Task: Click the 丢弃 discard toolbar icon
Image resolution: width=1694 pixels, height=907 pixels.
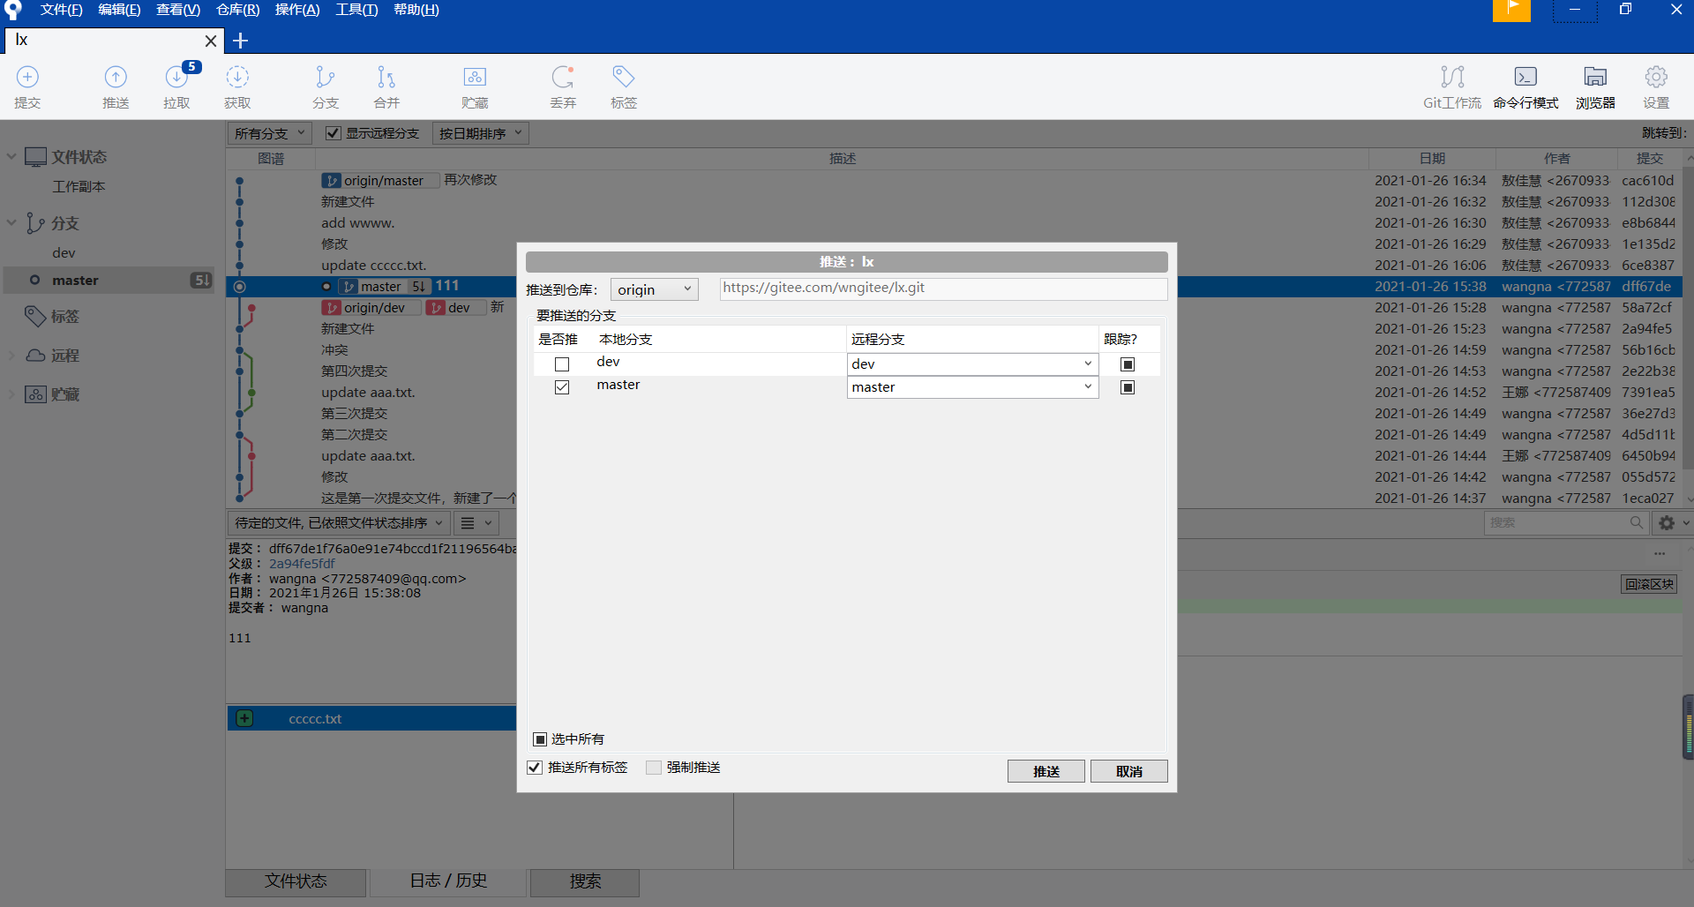Action: point(563,77)
